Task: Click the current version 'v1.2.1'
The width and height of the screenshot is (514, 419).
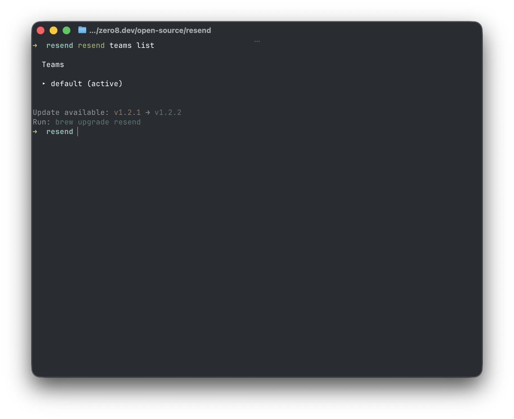Action: [x=127, y=112]
